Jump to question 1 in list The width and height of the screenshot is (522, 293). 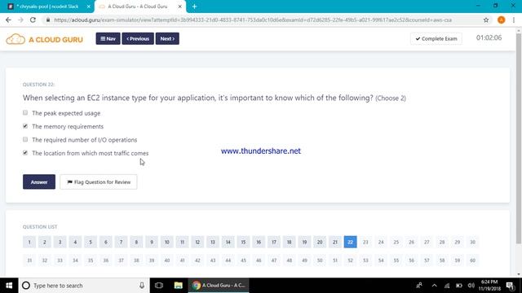(x=29, y=242)
